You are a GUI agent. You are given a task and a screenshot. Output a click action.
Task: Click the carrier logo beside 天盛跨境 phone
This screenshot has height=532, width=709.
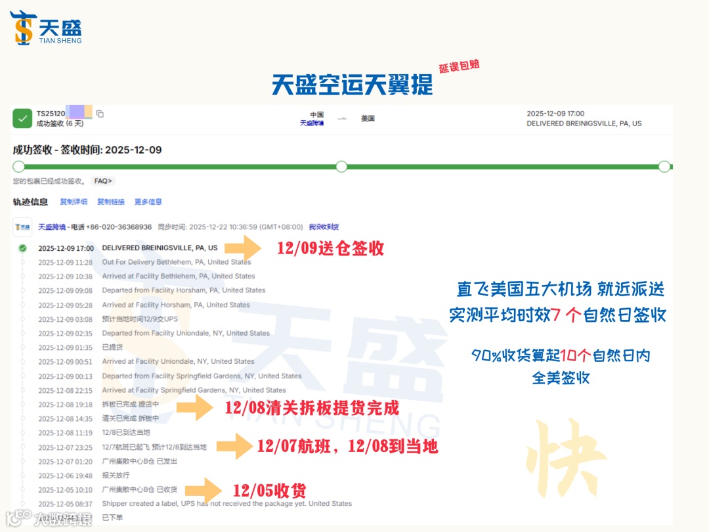pos(22,227)
